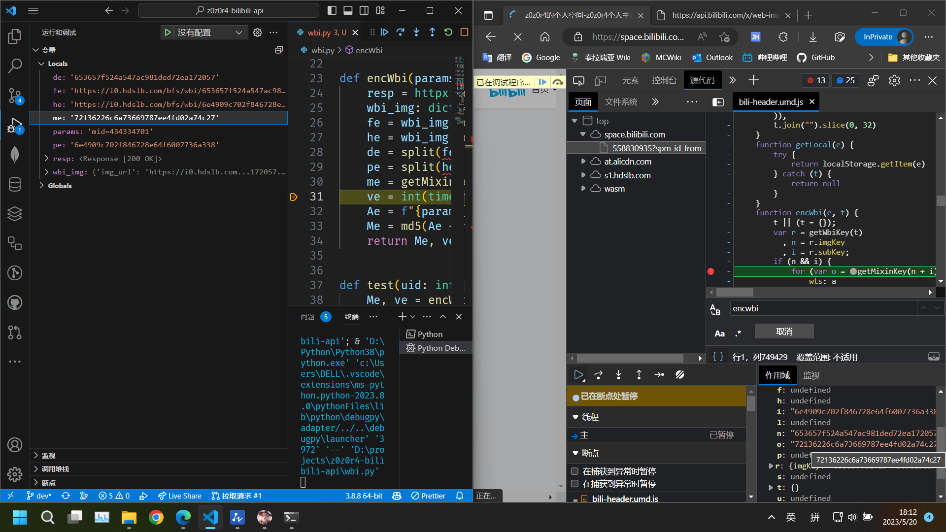Viewport: 946px width, 532px height.
Task: Expand the at.alicdn.com tree node
Action: click(x=583, y=161)
